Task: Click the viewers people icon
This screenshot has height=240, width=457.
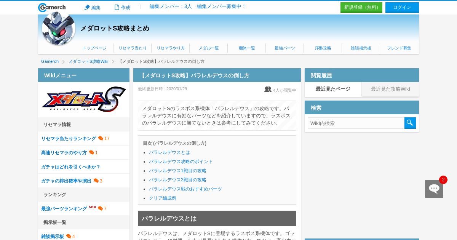Action: [268, 89]
